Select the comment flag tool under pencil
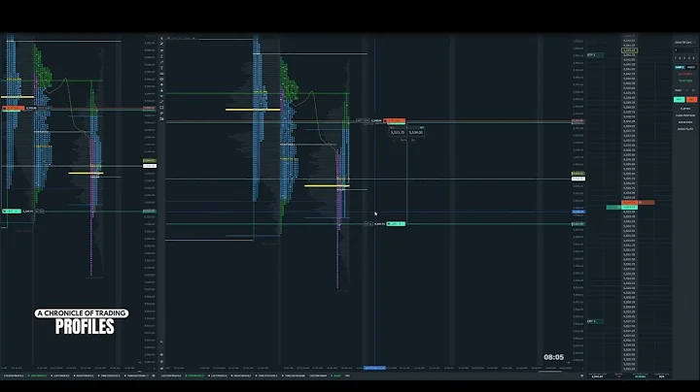 point(161,50)
